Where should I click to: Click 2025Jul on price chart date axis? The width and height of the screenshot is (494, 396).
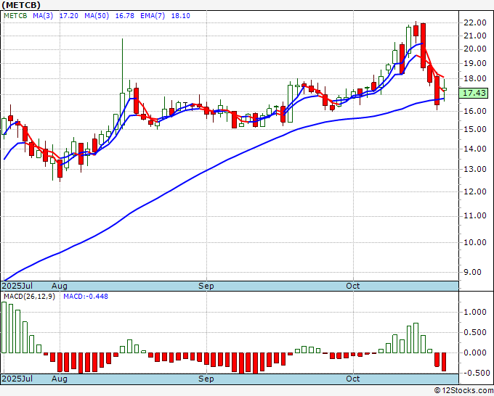(17, 286)
